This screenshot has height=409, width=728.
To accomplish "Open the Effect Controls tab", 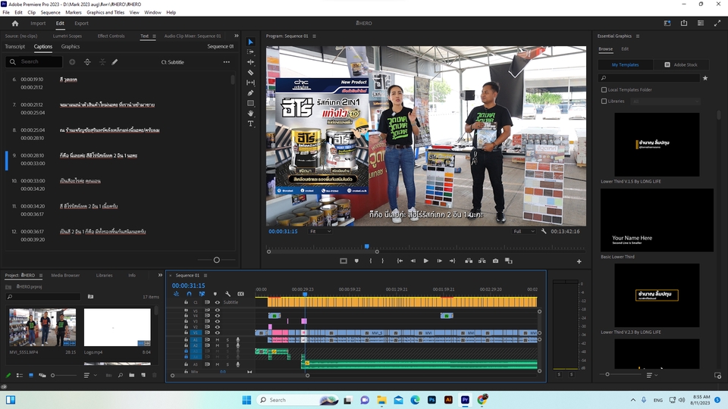I will pos(111,36).
